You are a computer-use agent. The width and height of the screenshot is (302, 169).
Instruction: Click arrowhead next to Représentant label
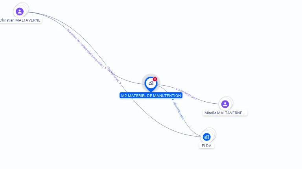pos(120,83)
